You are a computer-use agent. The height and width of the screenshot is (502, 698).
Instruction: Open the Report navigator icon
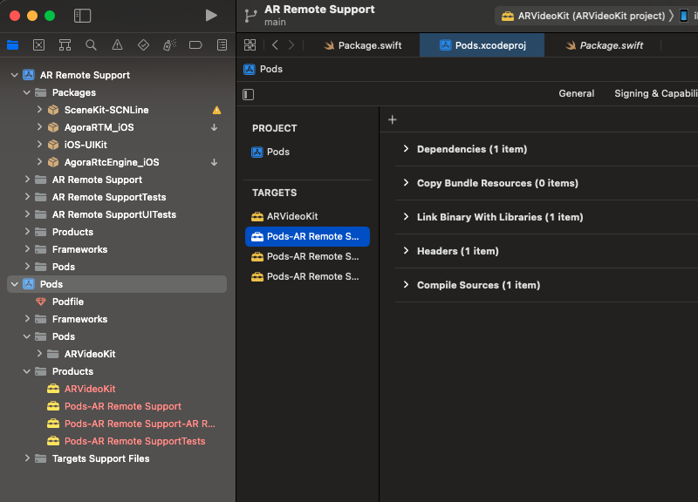[222, 45]
